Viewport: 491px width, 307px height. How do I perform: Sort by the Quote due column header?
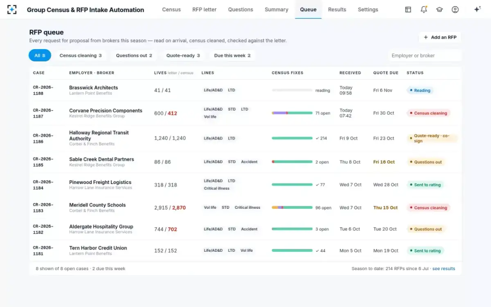tap(386, 73)
